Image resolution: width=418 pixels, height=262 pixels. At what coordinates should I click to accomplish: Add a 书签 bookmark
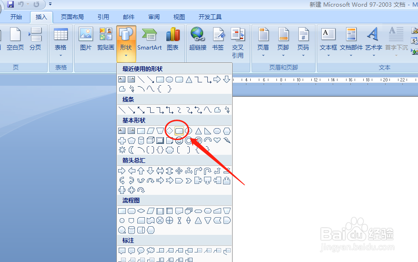coord(218,39)
